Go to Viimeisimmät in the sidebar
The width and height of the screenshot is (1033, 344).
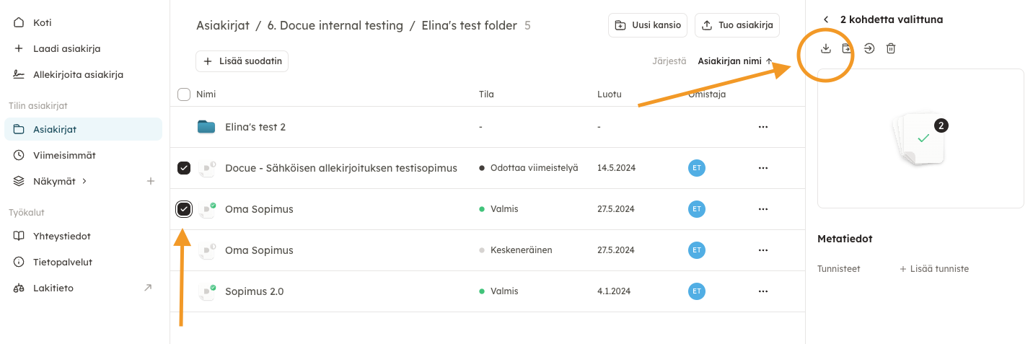click(x=64, y=155)
